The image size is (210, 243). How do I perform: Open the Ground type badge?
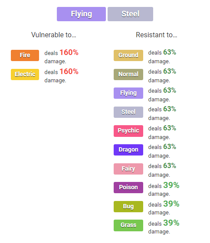click(128, 55)
